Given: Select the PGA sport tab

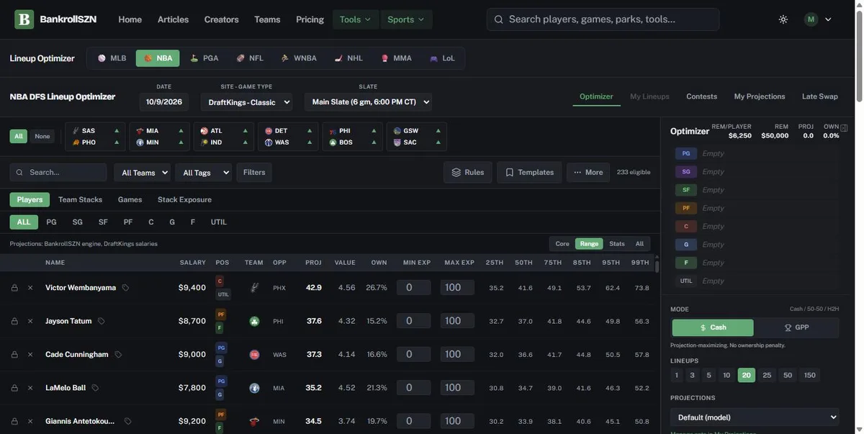Looking at the screenshot, I should [x=204, y=58].
